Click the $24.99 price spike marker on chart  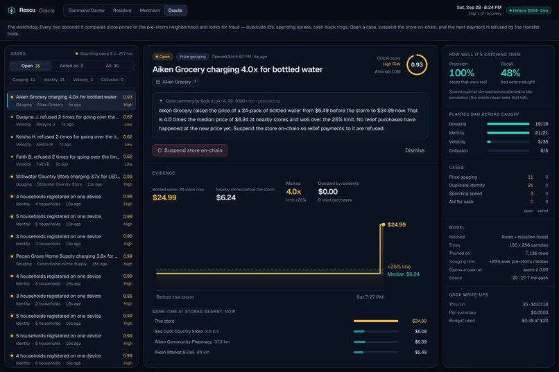384,224
